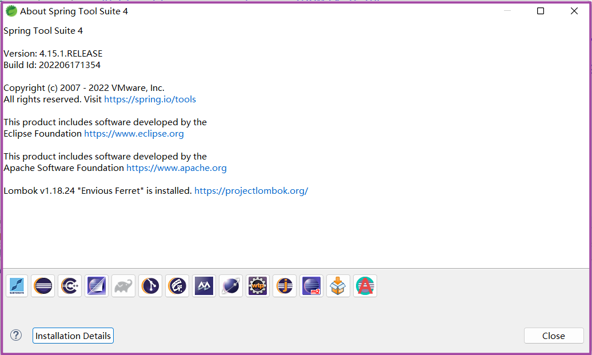
Task: Click the 'Version: 4.15.1.RELEASE' text
Action: [x=53, y=54]
